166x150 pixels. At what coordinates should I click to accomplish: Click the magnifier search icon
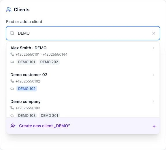click(12, 33)
